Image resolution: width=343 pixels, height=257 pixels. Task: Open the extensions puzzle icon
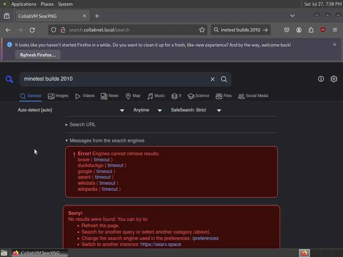311,30
